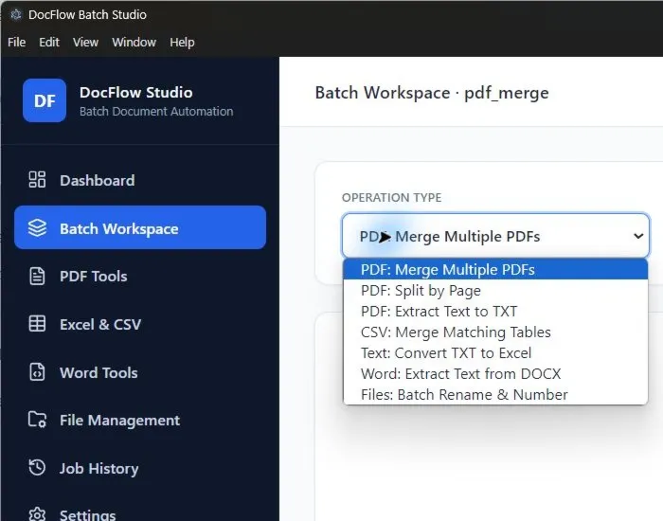
Task: Choose Text: Convert TXT to Excel option
Action: [495, 352]
